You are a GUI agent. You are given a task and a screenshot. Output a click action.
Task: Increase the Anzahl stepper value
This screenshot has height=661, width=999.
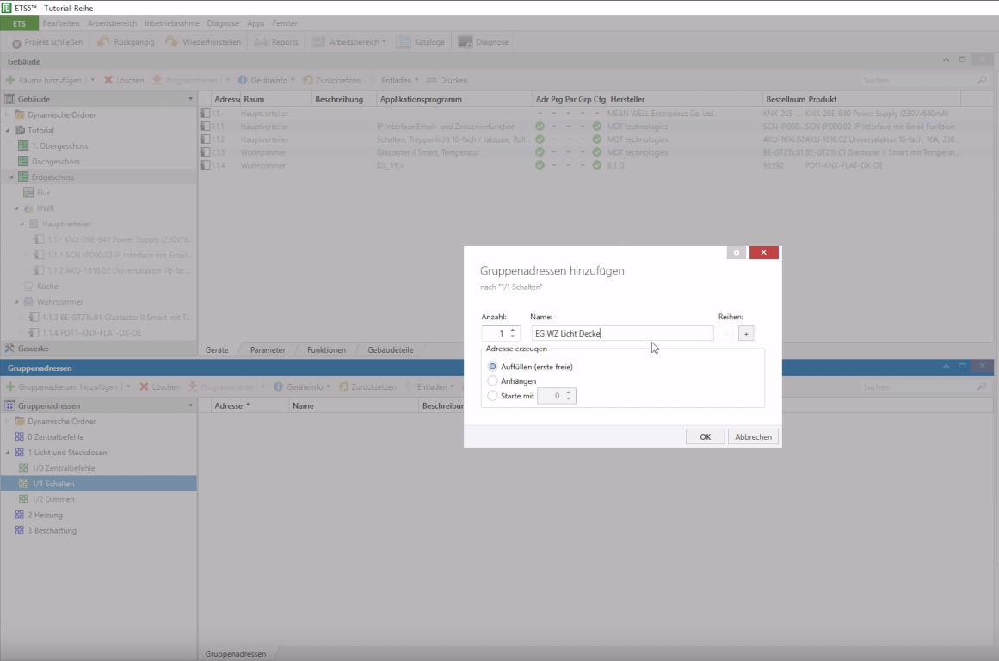[513, 330]
